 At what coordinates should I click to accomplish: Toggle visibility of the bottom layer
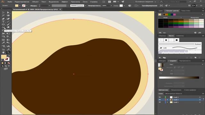tap(160, 102)
